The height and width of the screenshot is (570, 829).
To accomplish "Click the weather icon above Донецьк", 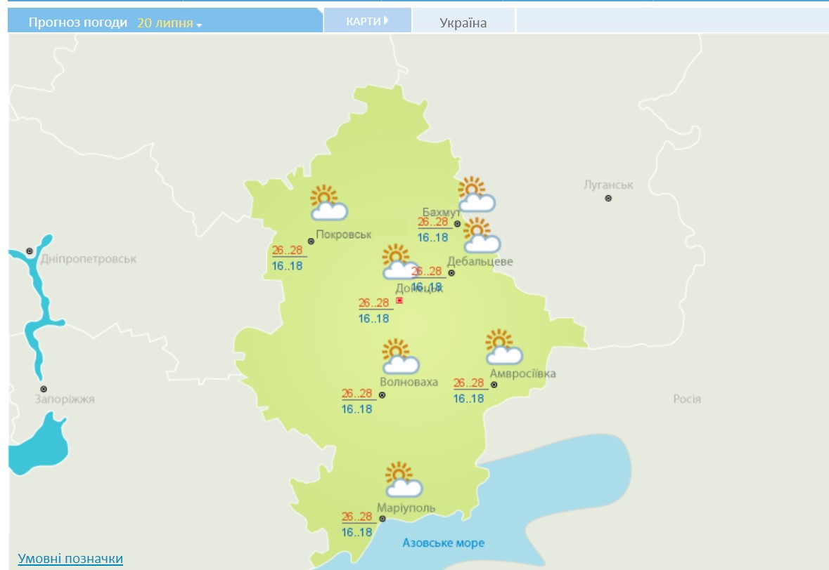I will (x=399, y=261).
